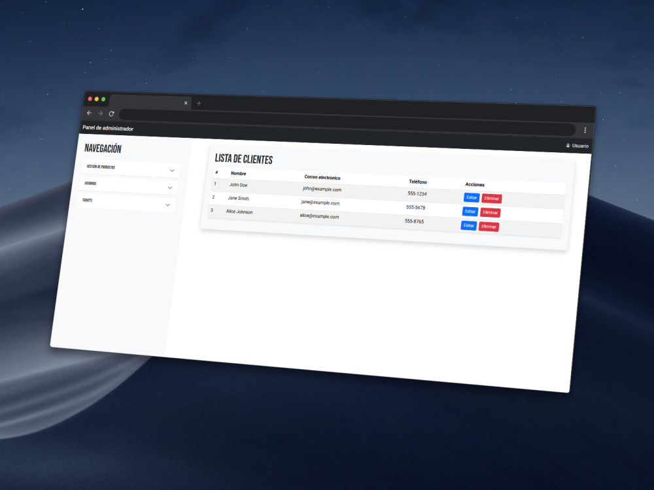Click the phone number 555-1234

coord(417,194)
